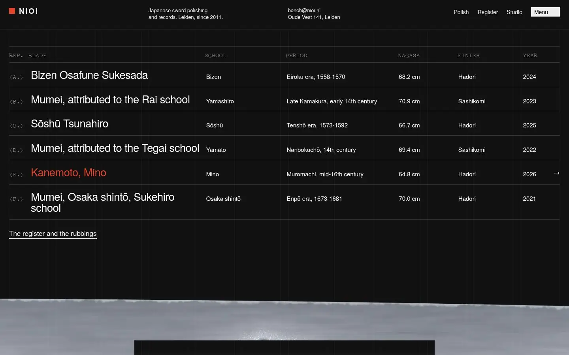This screenshot has width=569, height=355.
Task: Click the 'Enpō era, 1673-1681' cell
Action: click(315, 199)
